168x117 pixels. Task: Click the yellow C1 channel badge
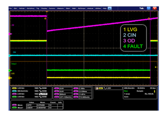[x=13, y=88]
